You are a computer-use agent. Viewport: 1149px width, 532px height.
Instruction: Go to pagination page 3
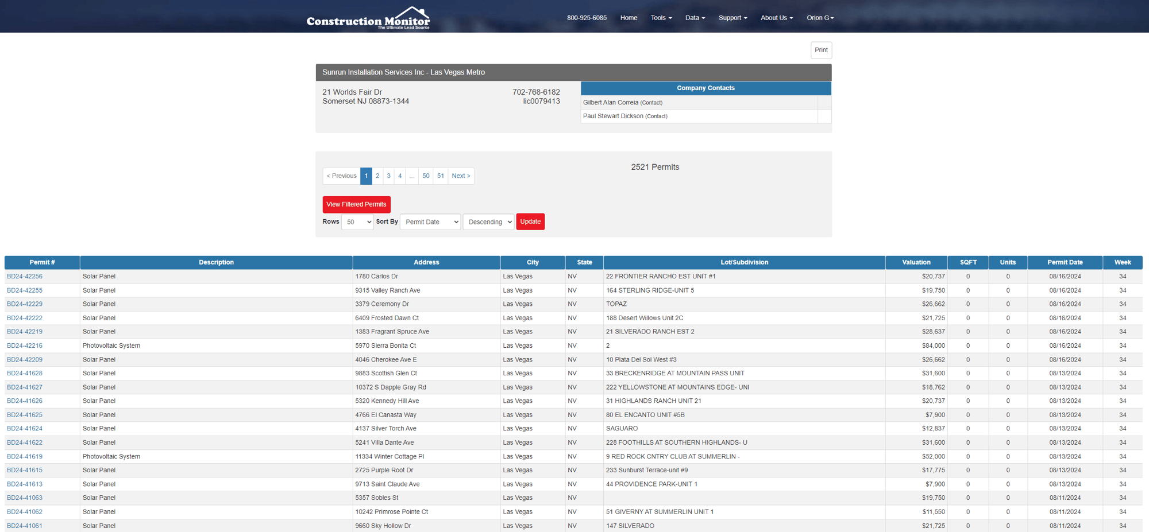tap(389, 176)
